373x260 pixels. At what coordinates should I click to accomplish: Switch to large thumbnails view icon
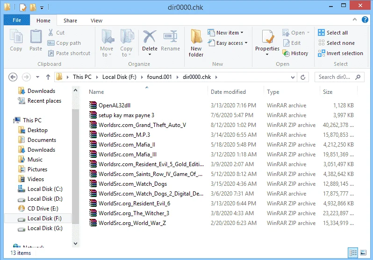(x=363, y=253)
